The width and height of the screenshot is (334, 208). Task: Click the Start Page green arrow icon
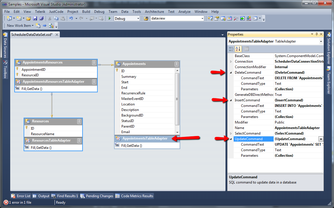tap(242, 19)
